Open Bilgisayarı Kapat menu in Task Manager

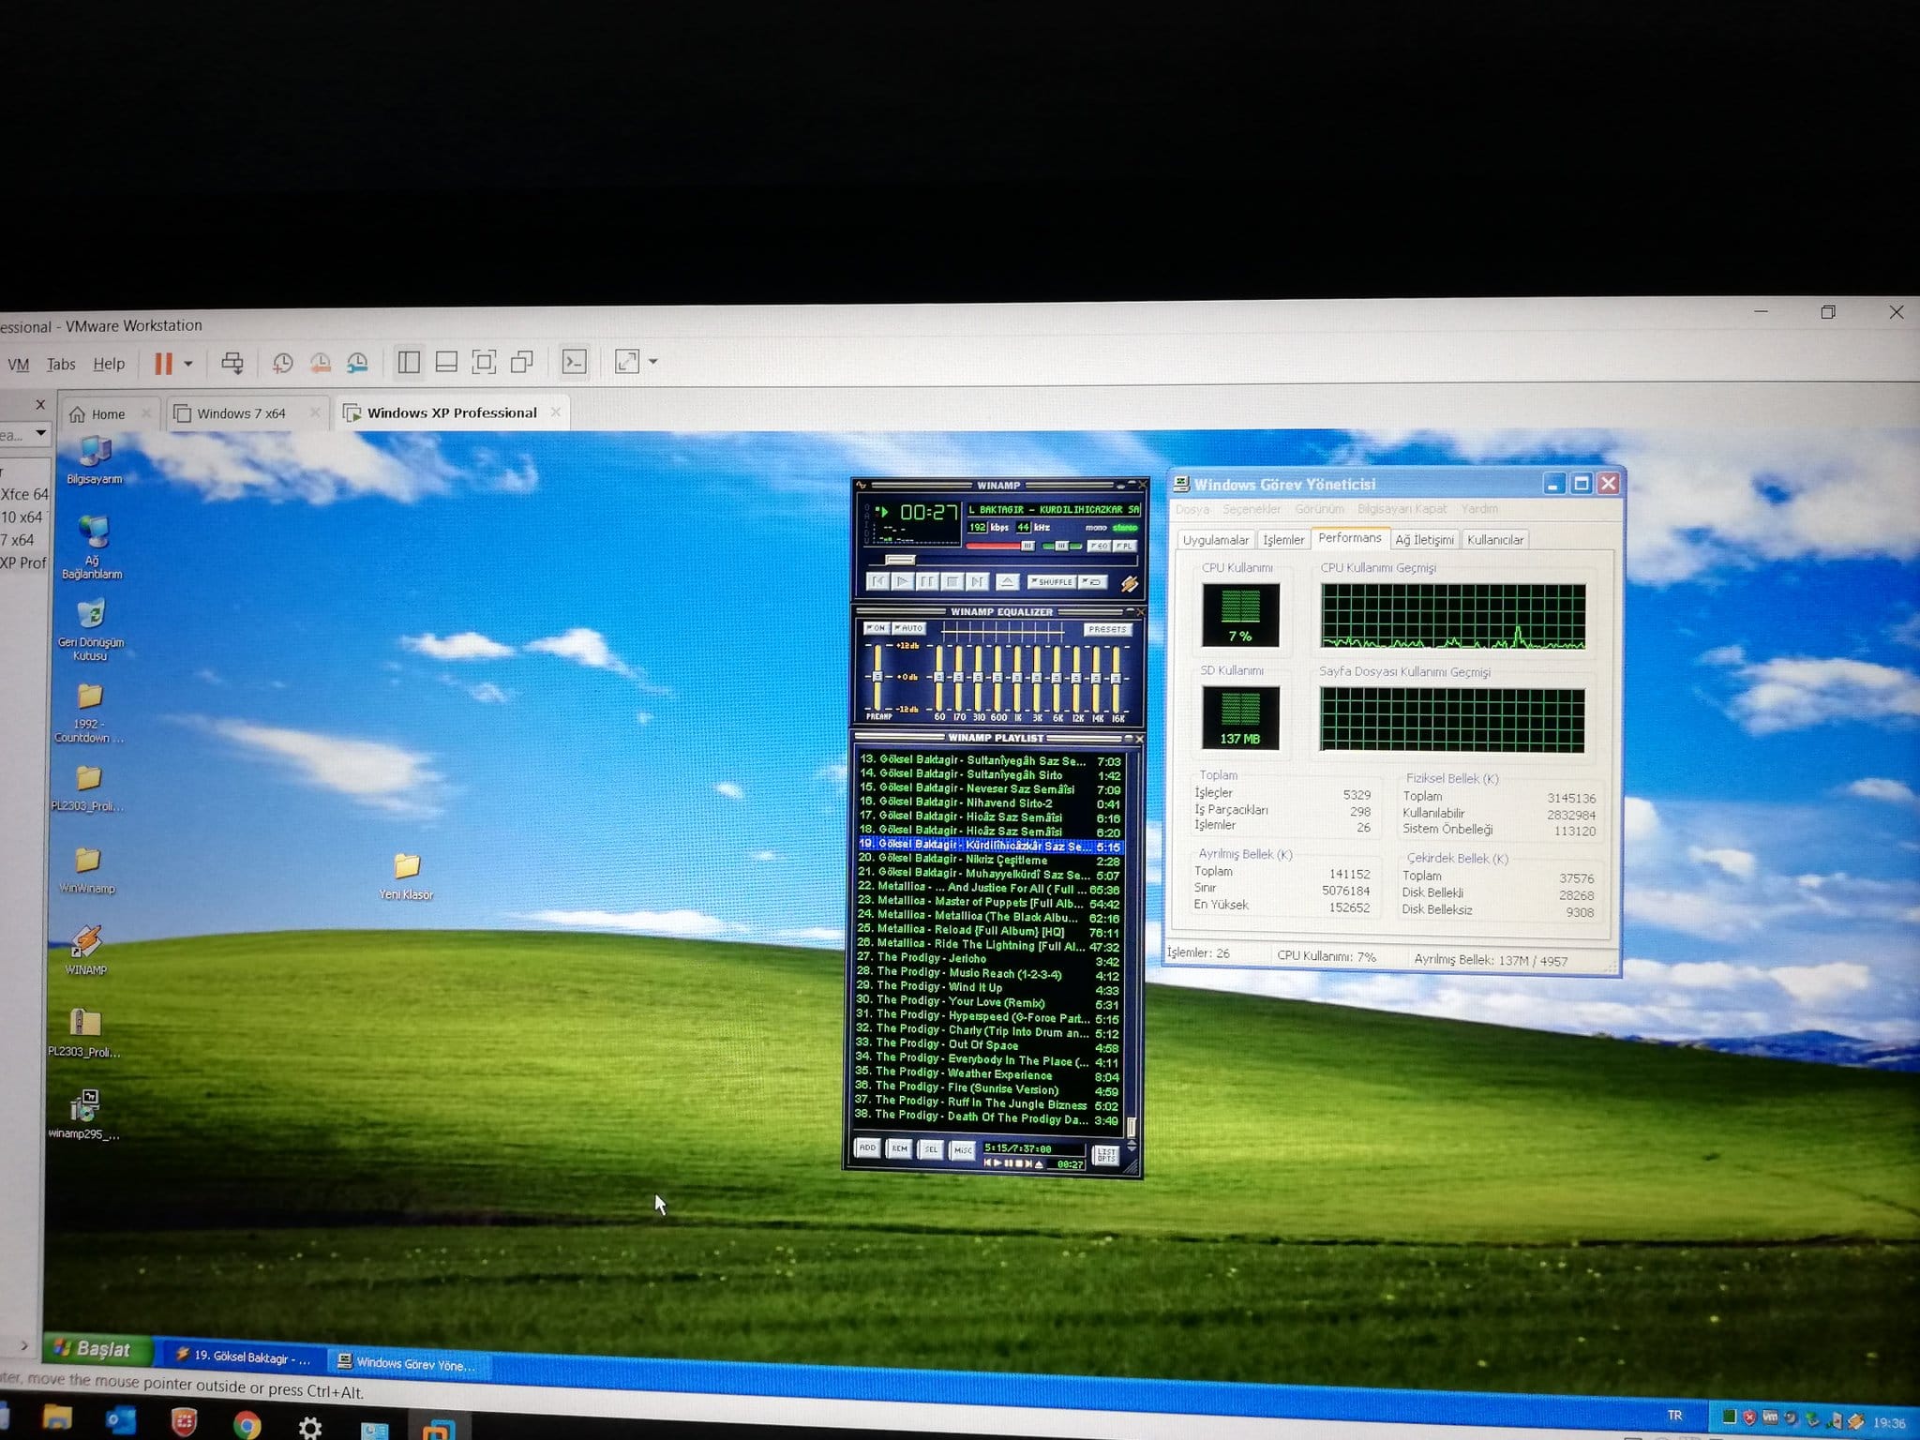coord(1402,509)
